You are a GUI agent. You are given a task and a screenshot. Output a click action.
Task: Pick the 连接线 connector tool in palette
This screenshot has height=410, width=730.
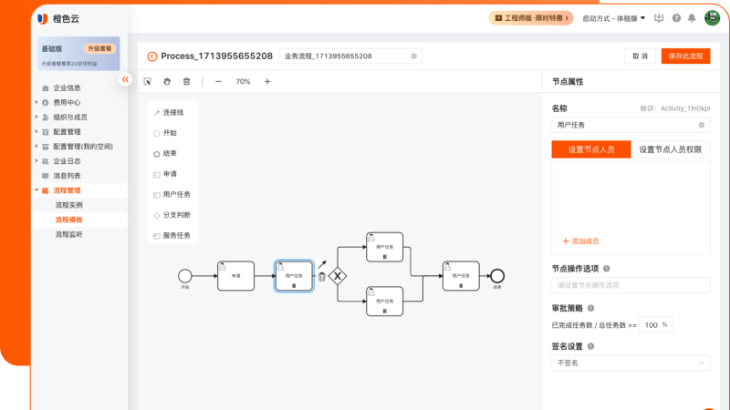tap(169, 112)
